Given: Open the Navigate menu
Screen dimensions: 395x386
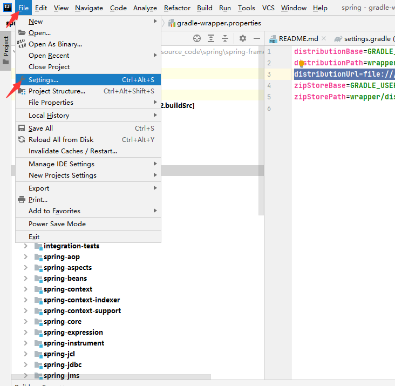Looking at the screenshot, I should [x=89, y=8].
